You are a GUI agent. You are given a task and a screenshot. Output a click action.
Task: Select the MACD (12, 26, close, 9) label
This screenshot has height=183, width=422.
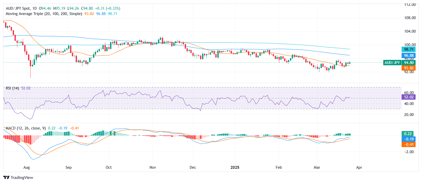[x=26, y=128]
